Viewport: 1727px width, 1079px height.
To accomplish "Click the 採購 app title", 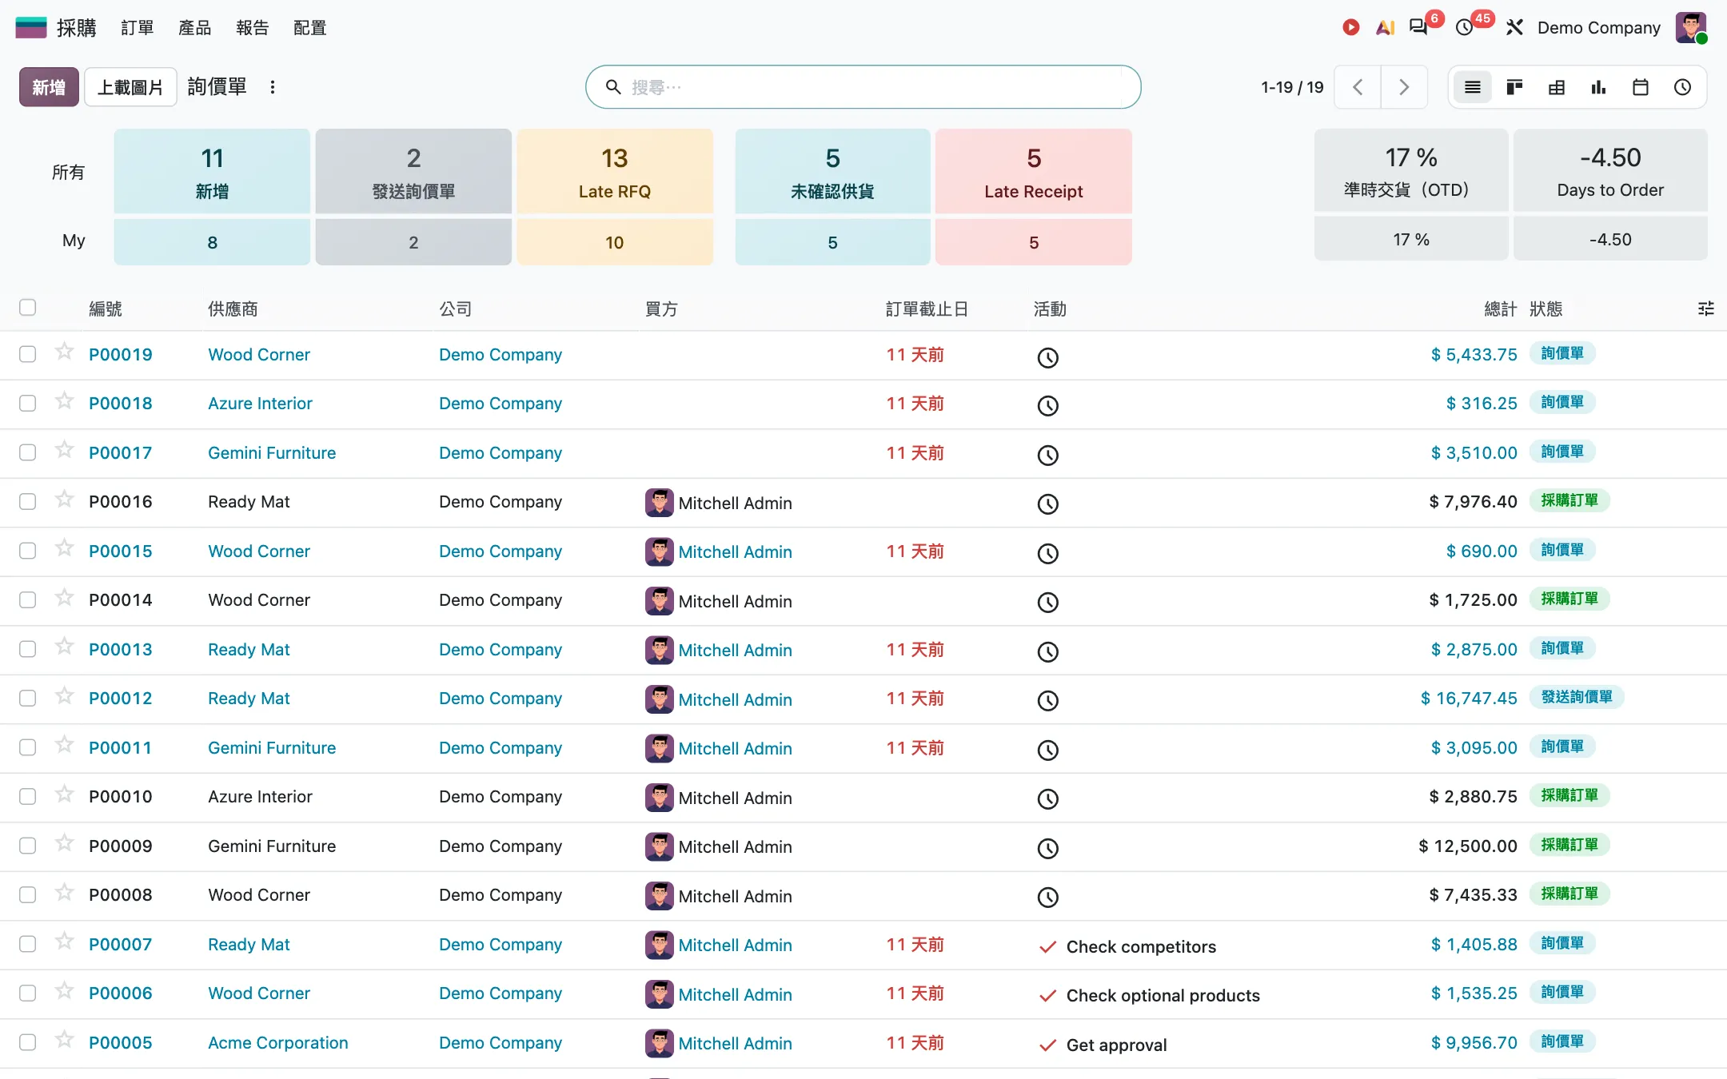I will point(77,27).
